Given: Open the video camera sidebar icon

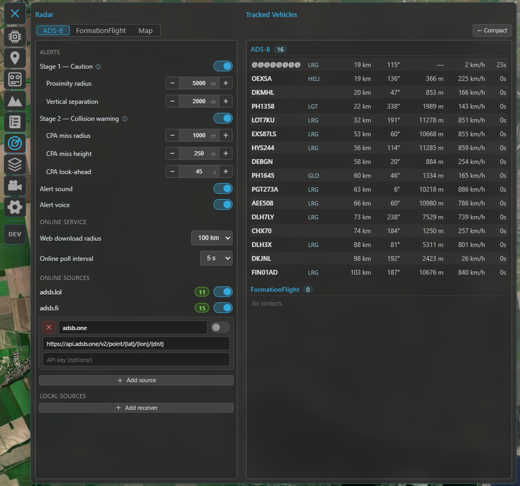Looking at the screenshot, I should (x=15, y=186).
